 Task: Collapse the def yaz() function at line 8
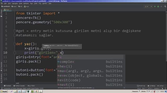(x=15, y=44)
